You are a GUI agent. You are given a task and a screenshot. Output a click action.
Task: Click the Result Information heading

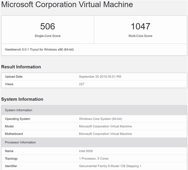[21, 67]
